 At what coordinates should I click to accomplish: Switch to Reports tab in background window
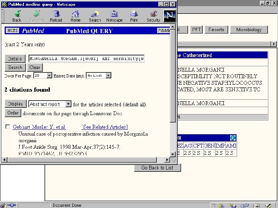pyautogui.click(x=216, y=30)
